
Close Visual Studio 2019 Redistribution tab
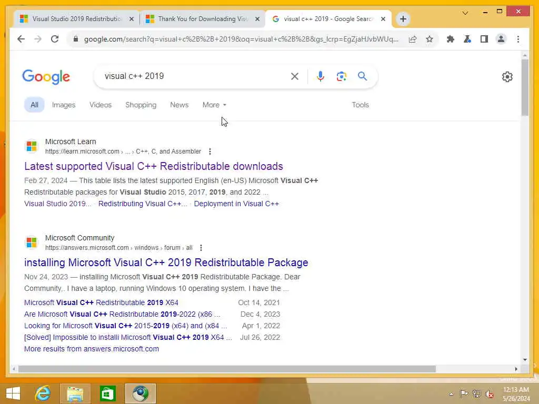click(x=131, y=19)
